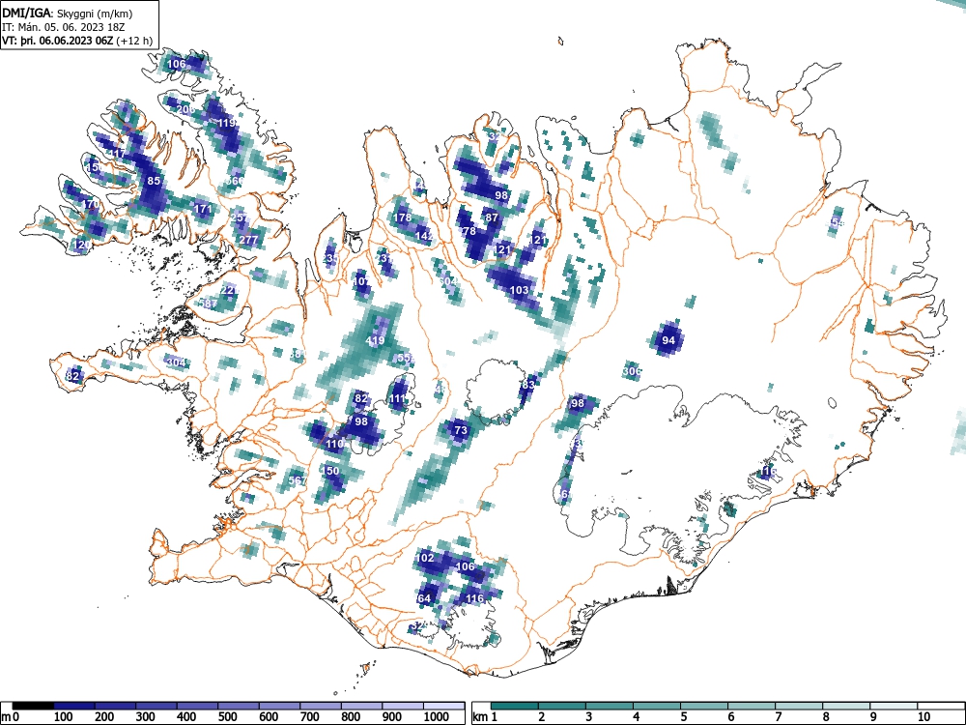
Task: Click the 8 label on the km scale
Action: click(826, 717)
